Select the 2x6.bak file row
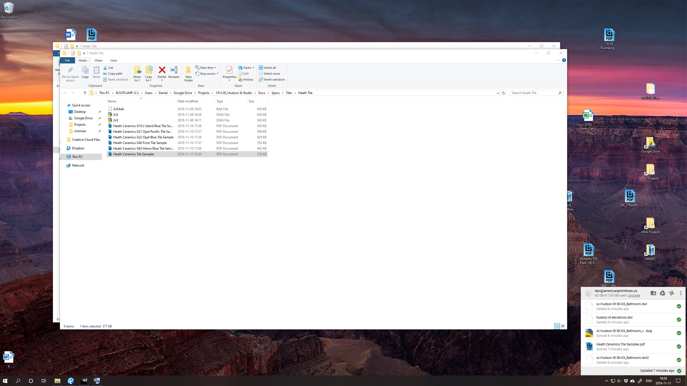 [x=187, y=109]
